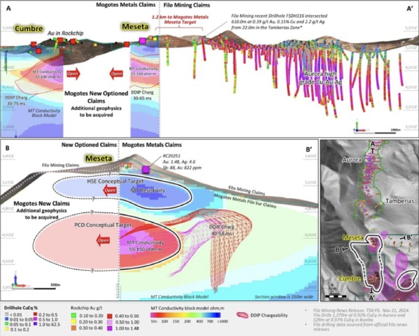This screenshot has height=336, width=419.
Task: Click 'New Optioned Claims' header in section B
Action: [x=89, y=145]
